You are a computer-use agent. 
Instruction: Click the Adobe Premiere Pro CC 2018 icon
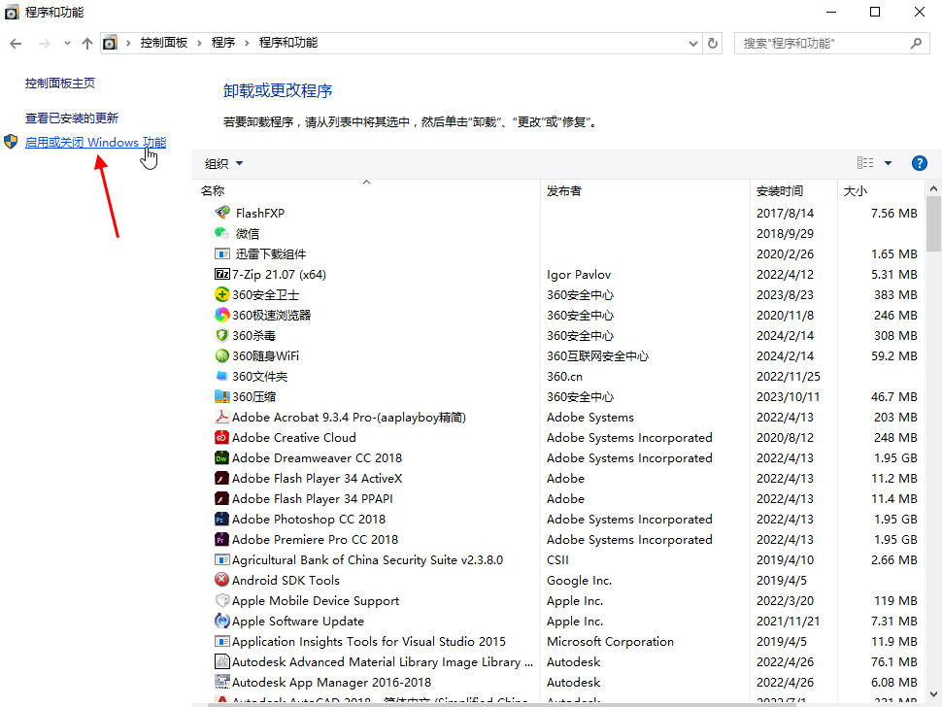[221, 540]
